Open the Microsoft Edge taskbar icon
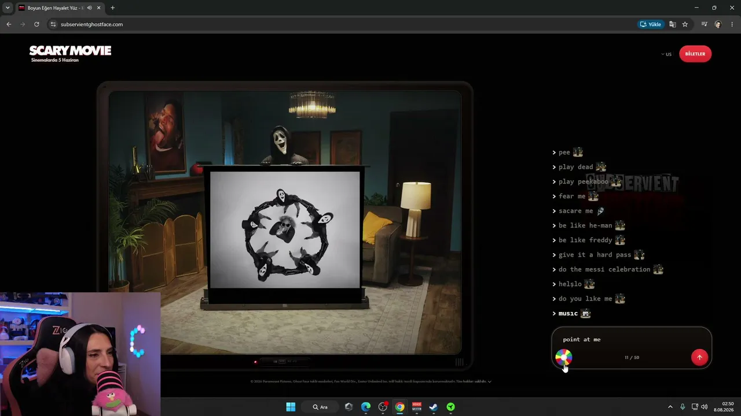Viewport: 741px width, 416px height. [366, 407]
